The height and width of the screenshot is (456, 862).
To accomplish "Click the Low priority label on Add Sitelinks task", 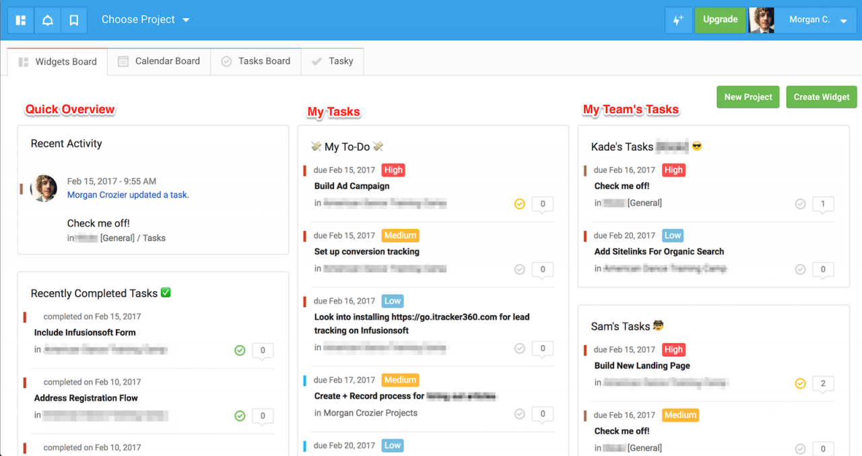I will [672, 236].
